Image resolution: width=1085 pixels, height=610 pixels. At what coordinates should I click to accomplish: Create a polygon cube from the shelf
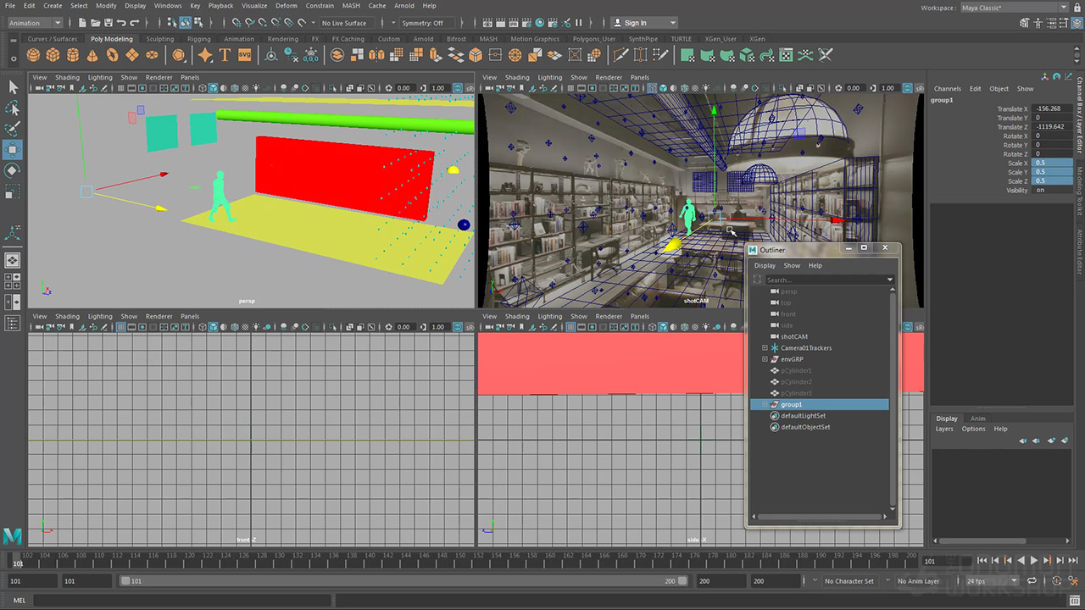pyautogui.click(x=53, y=55)
